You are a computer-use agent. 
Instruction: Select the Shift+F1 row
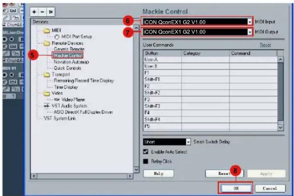pyautogui.click(x=210, y=80)
